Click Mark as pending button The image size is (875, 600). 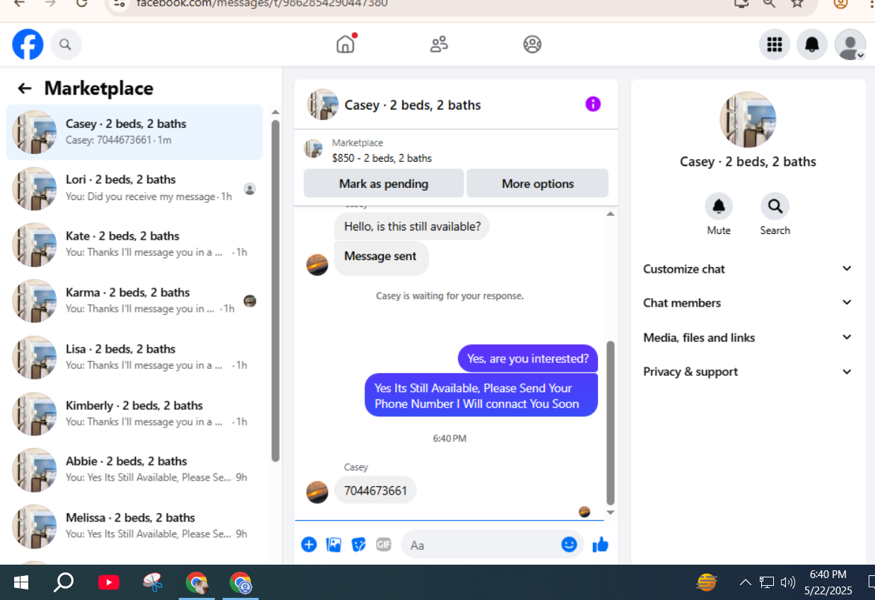point(384,183)
